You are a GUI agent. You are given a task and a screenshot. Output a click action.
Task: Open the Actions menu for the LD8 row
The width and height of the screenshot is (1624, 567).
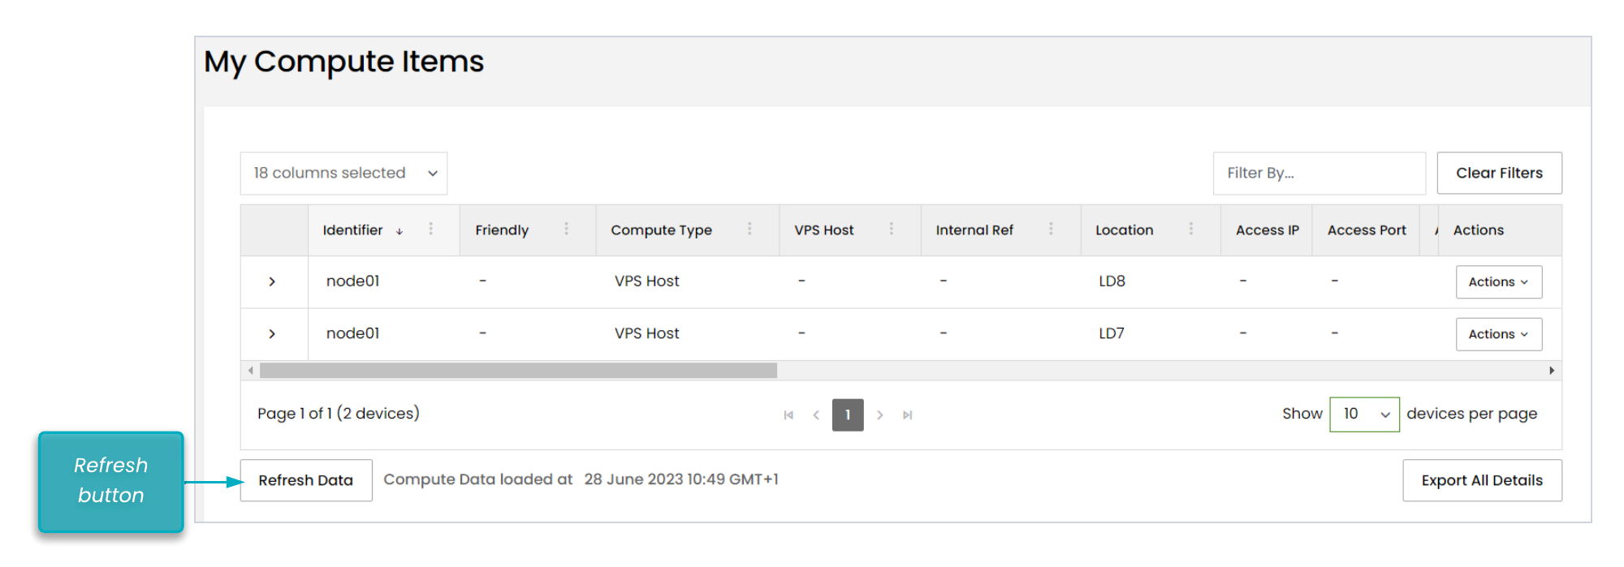(x=1498, y=282)
